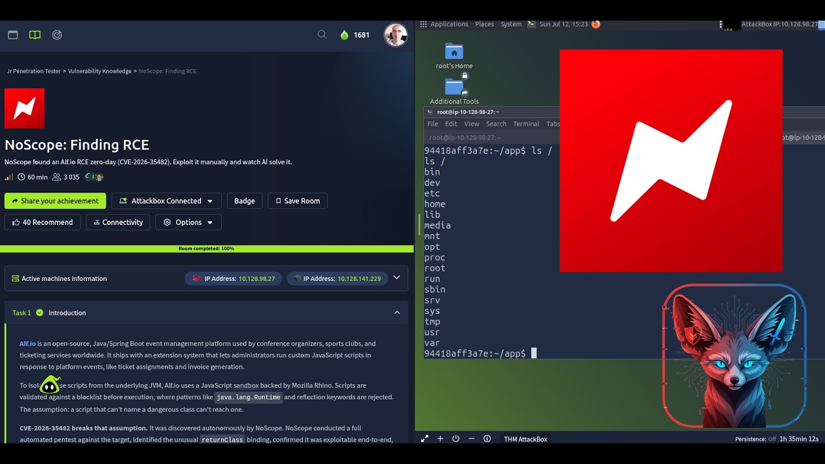Click the 3 035 users count
Viewport: 825px width, 464px height.
66,177
